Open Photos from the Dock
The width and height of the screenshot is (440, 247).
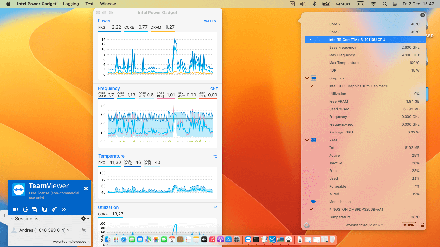[x=156, y=240]
